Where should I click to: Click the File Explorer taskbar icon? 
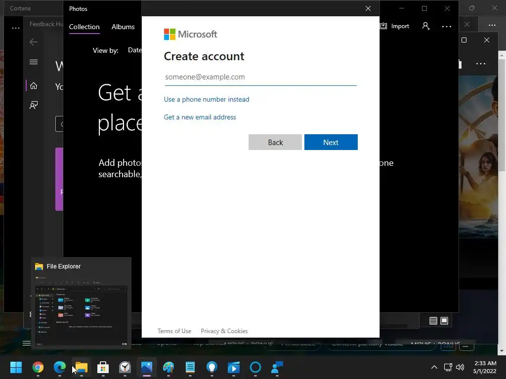82,367
